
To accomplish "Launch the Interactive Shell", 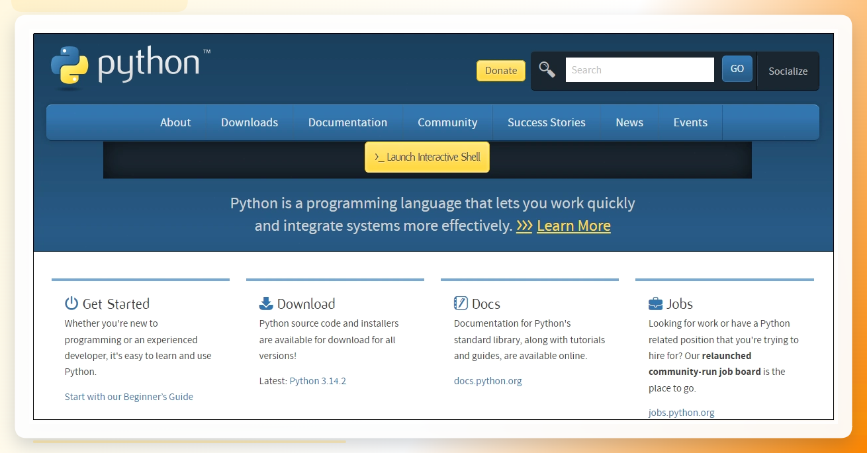I will click(427, 157).
